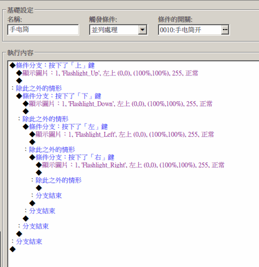
Task: Select the empty command line below Flashlight_Right
Action: 39,172
